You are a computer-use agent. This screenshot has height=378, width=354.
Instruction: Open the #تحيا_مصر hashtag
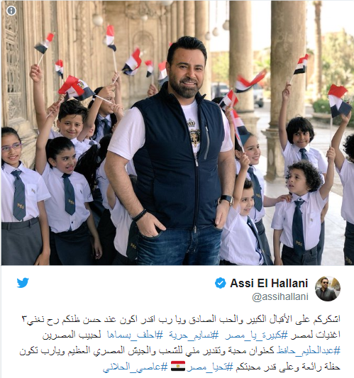[210, 367]
